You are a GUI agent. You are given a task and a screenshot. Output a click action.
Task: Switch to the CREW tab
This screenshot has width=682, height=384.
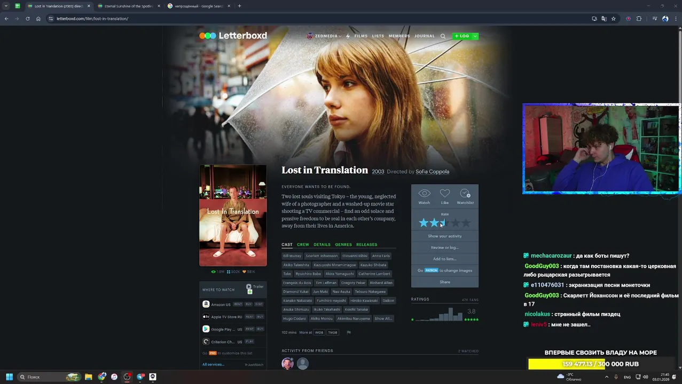click(303, 244)
